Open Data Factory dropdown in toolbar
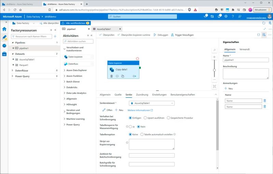The width and height of the screenshot is (273, 174). 24,23
